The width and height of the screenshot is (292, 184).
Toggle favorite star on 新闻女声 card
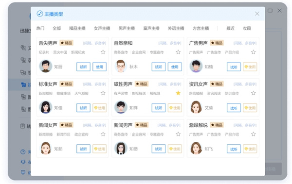click(103, 134)
